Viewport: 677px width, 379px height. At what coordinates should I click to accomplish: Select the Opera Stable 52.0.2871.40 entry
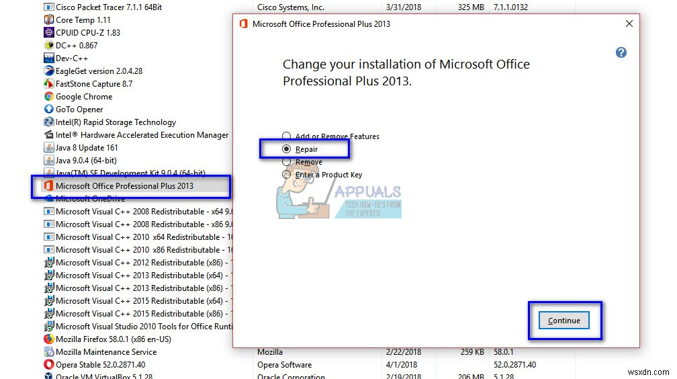(x=100, y=365)
